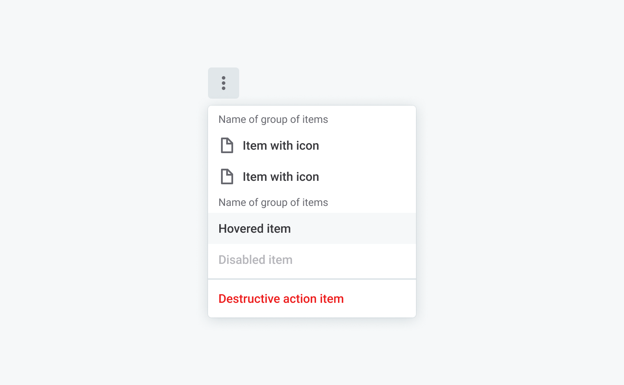The height and width of the screenshot is (385, 624).
Task: Click the file icon of the first item
Action: pos(227,145)
